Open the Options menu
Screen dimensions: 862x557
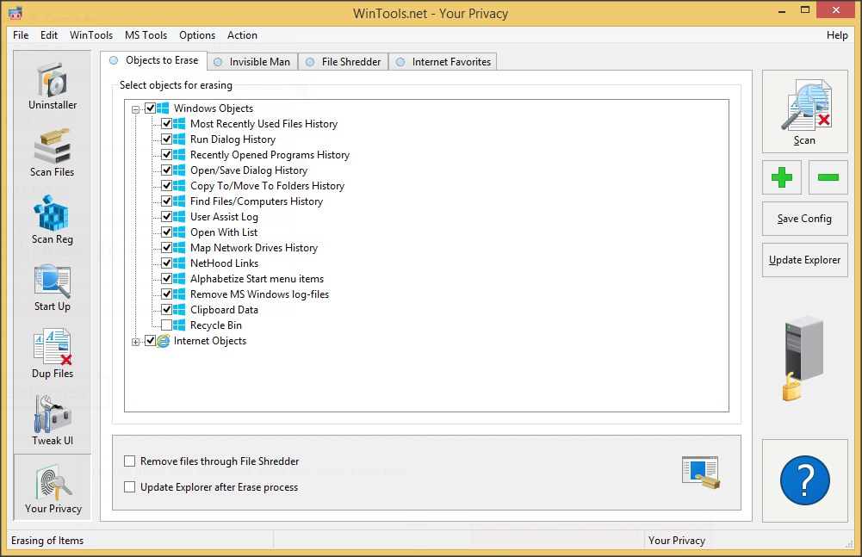click(197, 35)
